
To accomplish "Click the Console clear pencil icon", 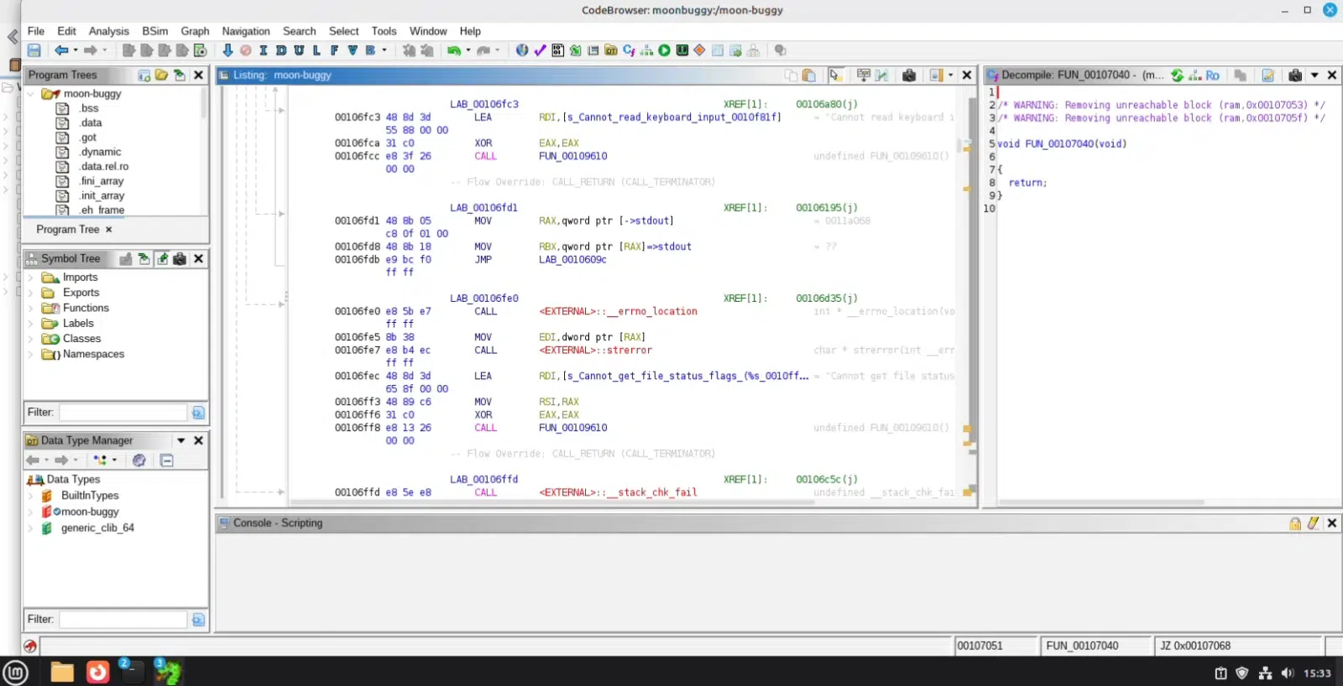I will (x=1314, y=523).
